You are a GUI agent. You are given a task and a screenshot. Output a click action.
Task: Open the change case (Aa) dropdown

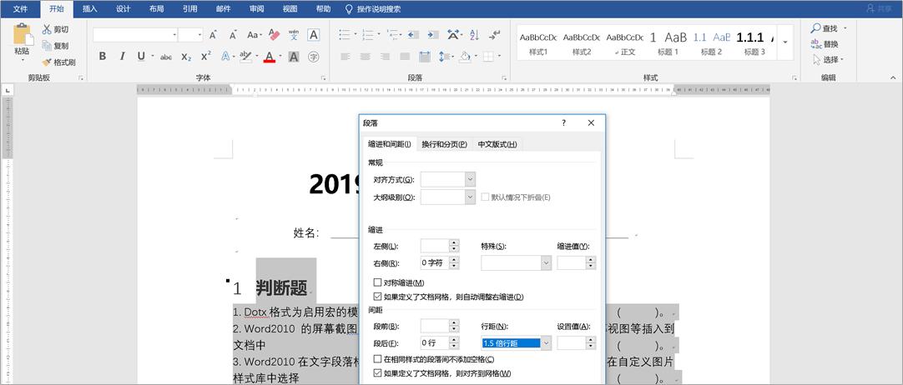point(254,35)
